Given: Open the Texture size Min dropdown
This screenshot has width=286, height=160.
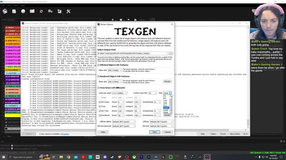Looking at the screenshot, I should point(152,93).
